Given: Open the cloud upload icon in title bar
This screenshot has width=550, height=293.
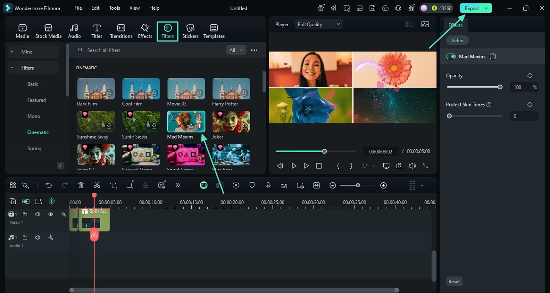Looking at the screenshot, I should [x=385, y=8].
